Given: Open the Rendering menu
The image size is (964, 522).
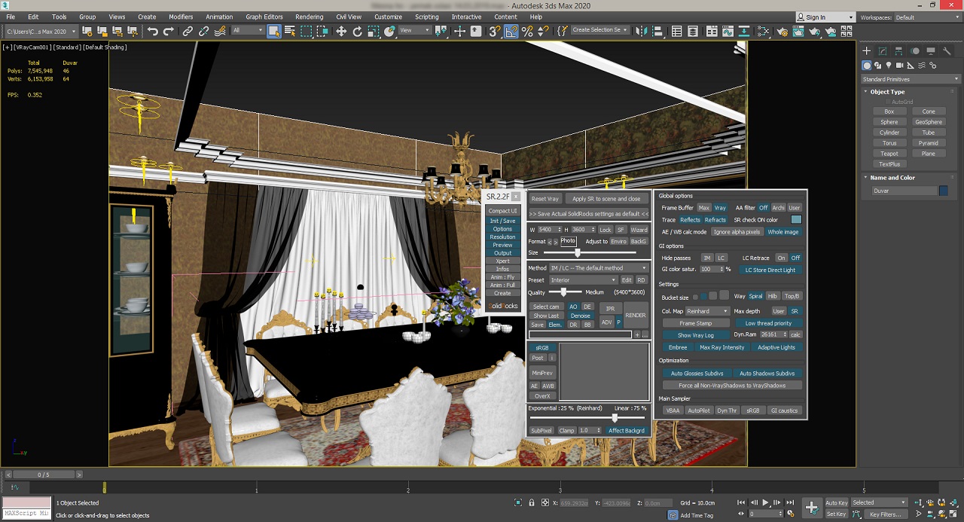Looking at the screenshot, I should point(309,17).
